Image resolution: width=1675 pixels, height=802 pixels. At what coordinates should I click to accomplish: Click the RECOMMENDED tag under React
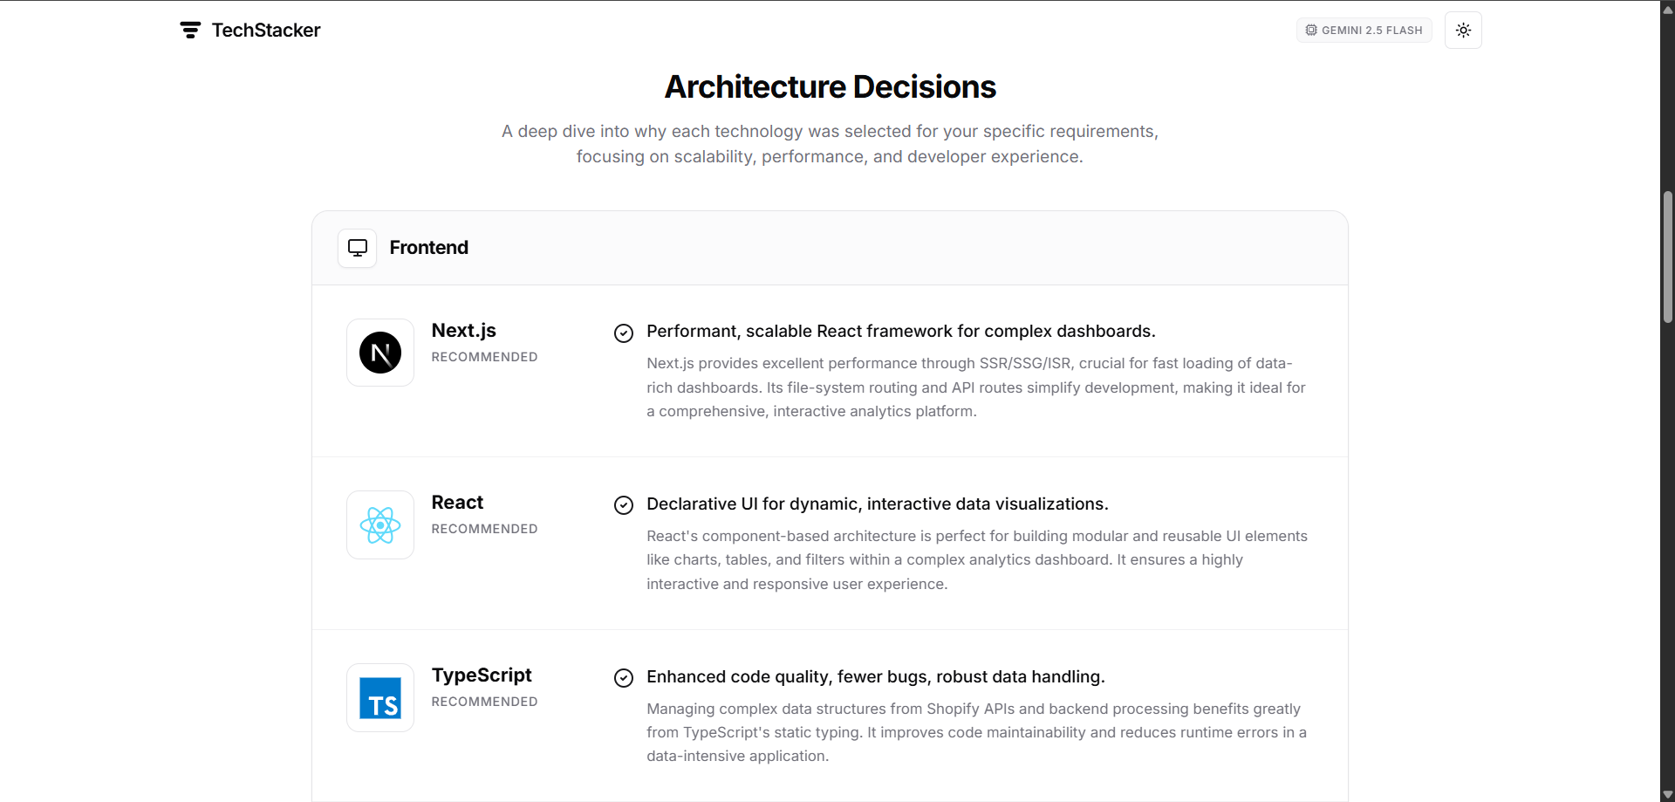484,529
